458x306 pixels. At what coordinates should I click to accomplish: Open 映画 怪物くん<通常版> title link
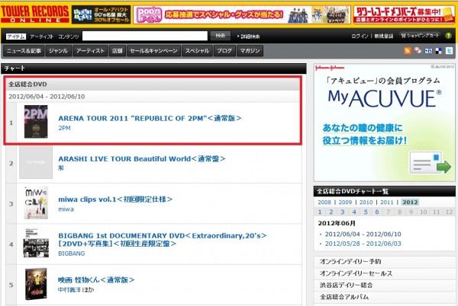point(96,280)
